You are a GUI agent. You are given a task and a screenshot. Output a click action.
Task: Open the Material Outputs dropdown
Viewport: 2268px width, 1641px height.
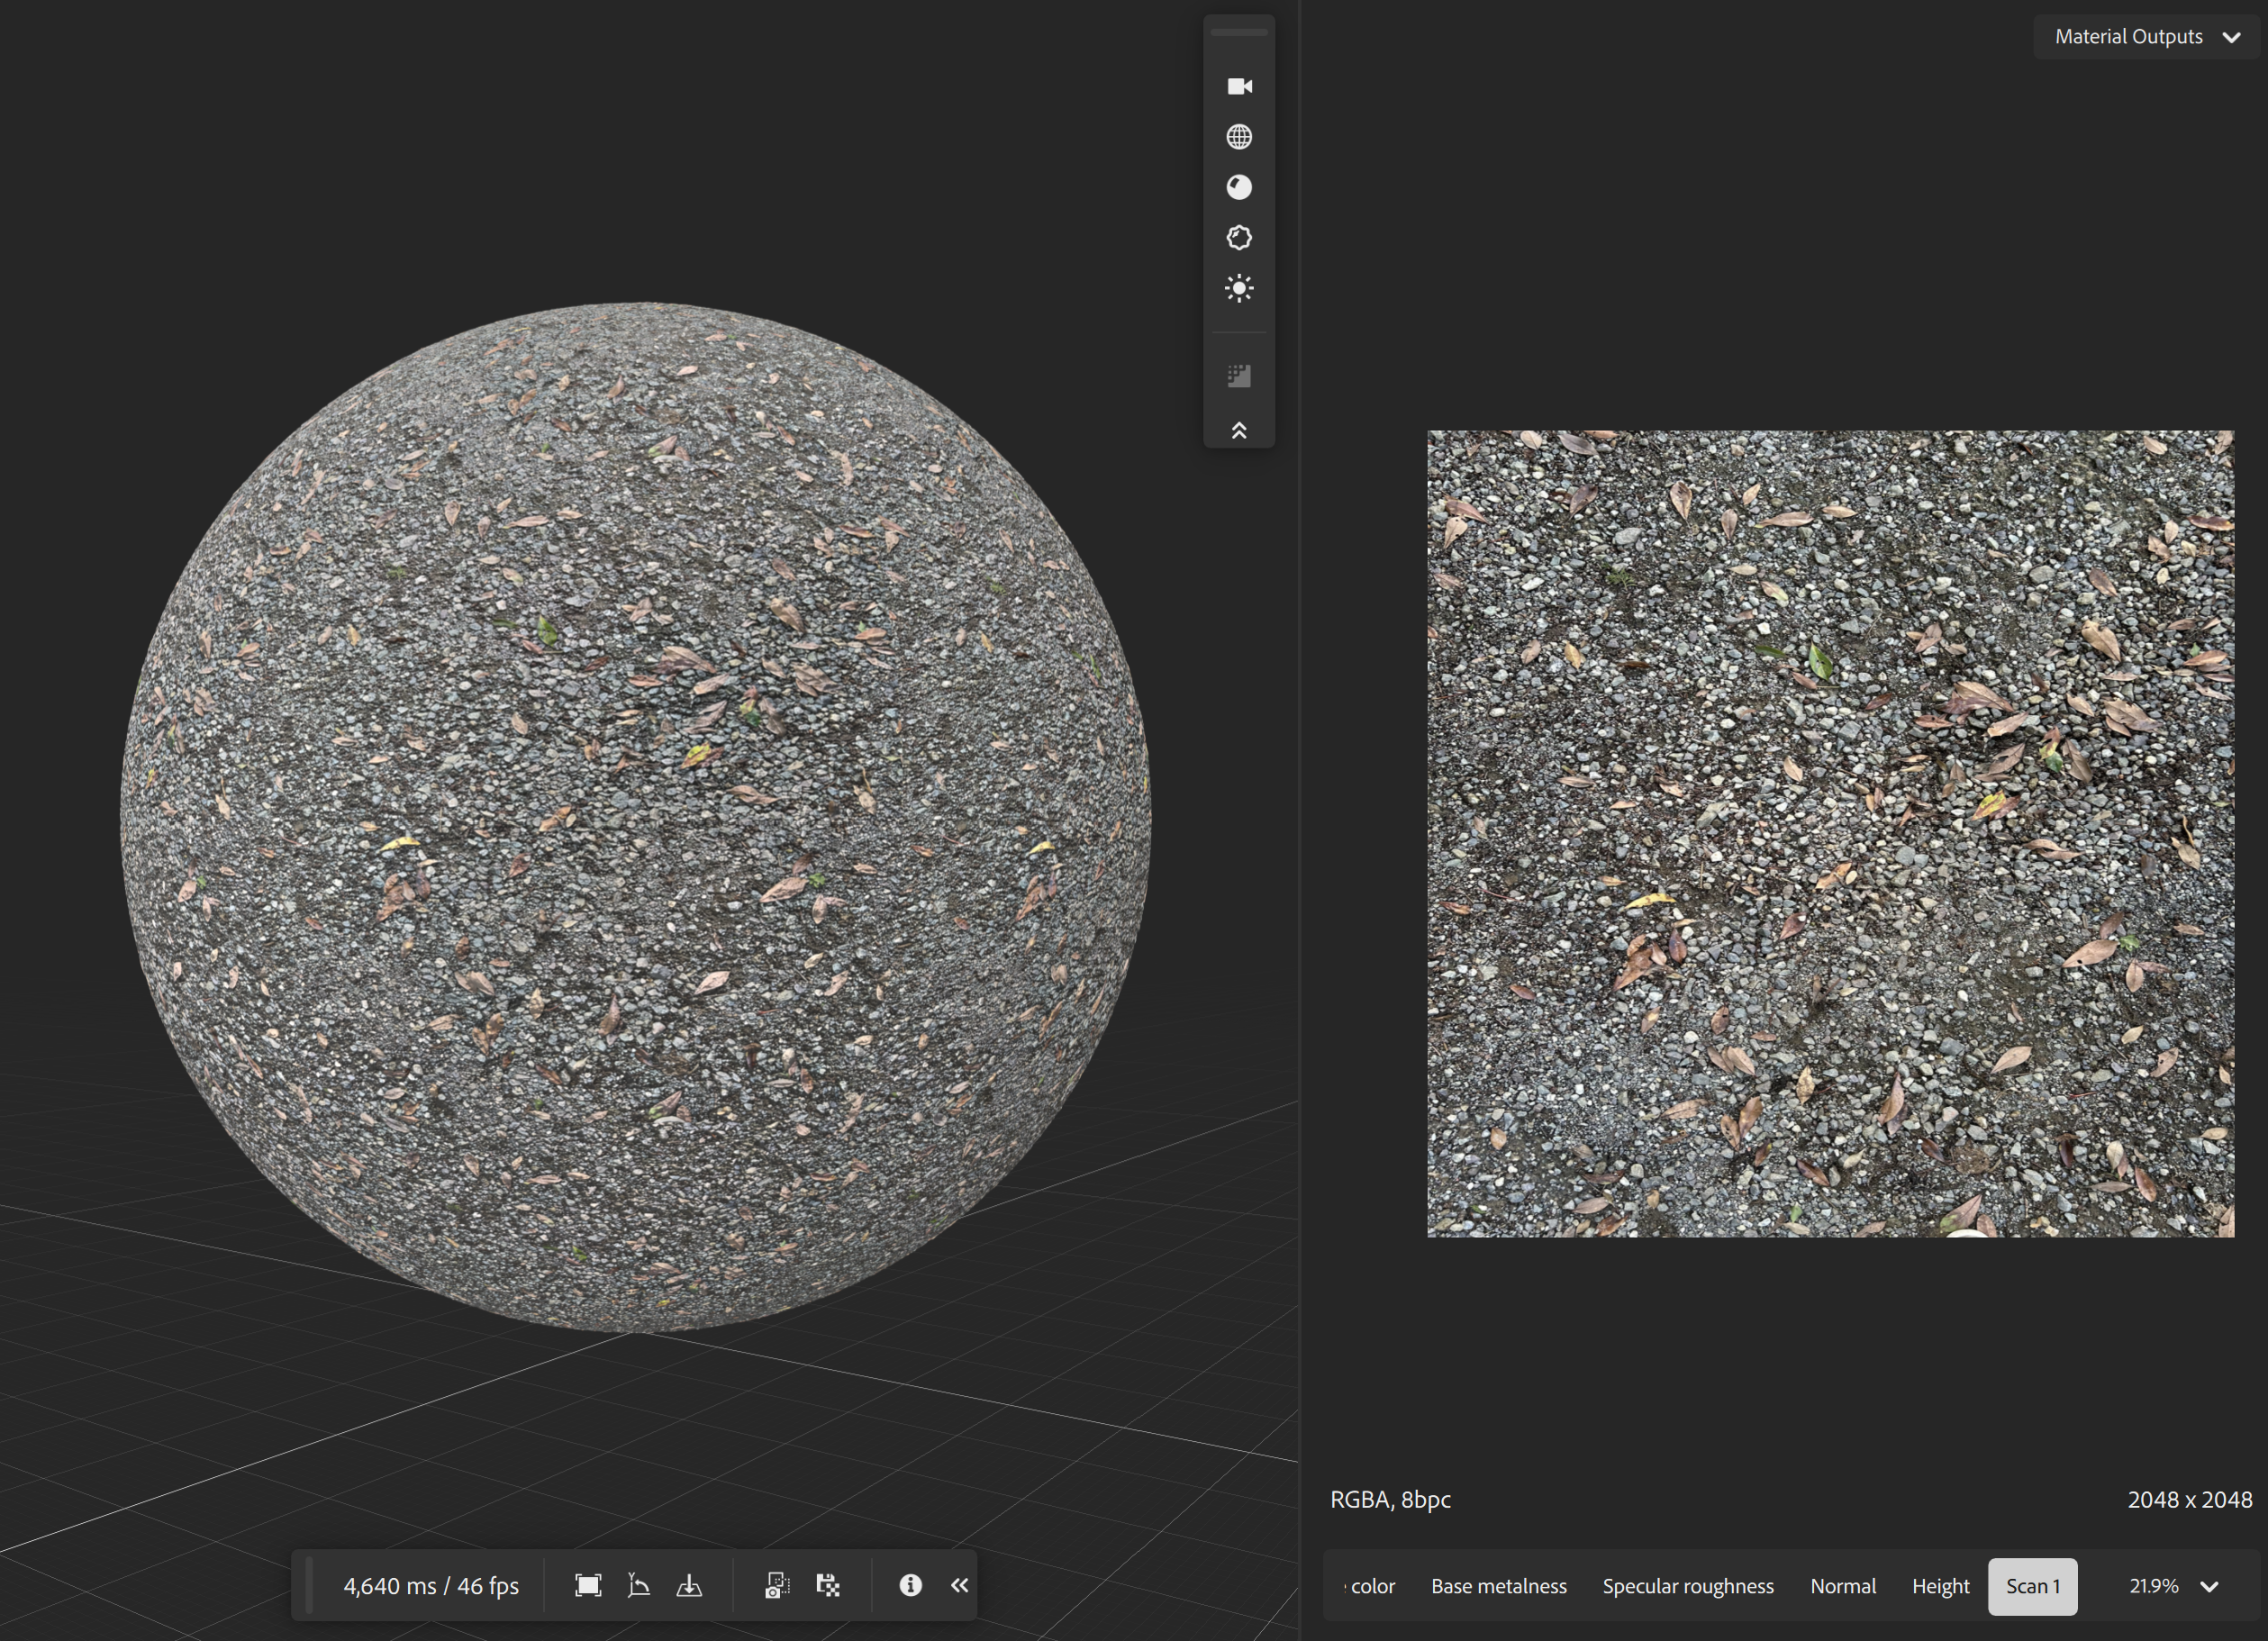2147,37
